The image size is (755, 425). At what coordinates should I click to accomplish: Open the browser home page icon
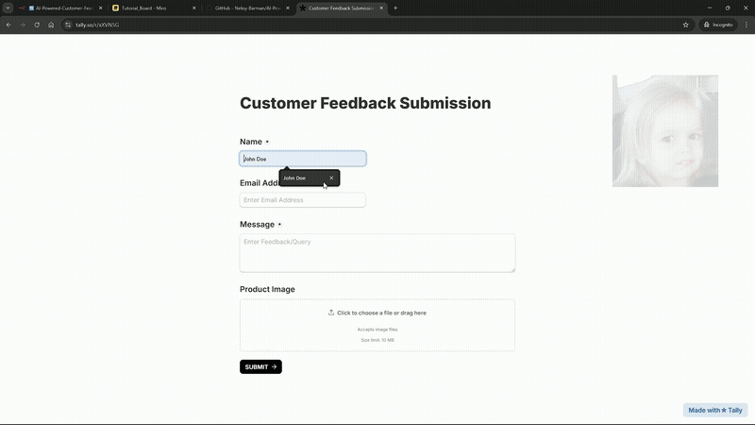tap(51, 25)
